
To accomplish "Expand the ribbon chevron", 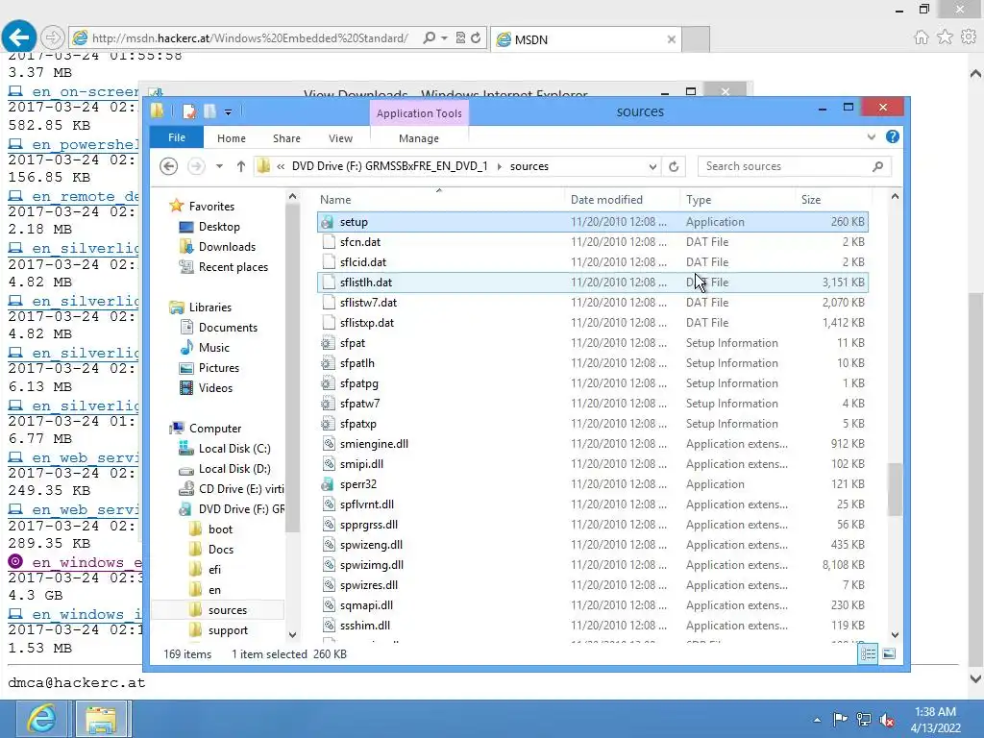I will click(x=871, y=136).
